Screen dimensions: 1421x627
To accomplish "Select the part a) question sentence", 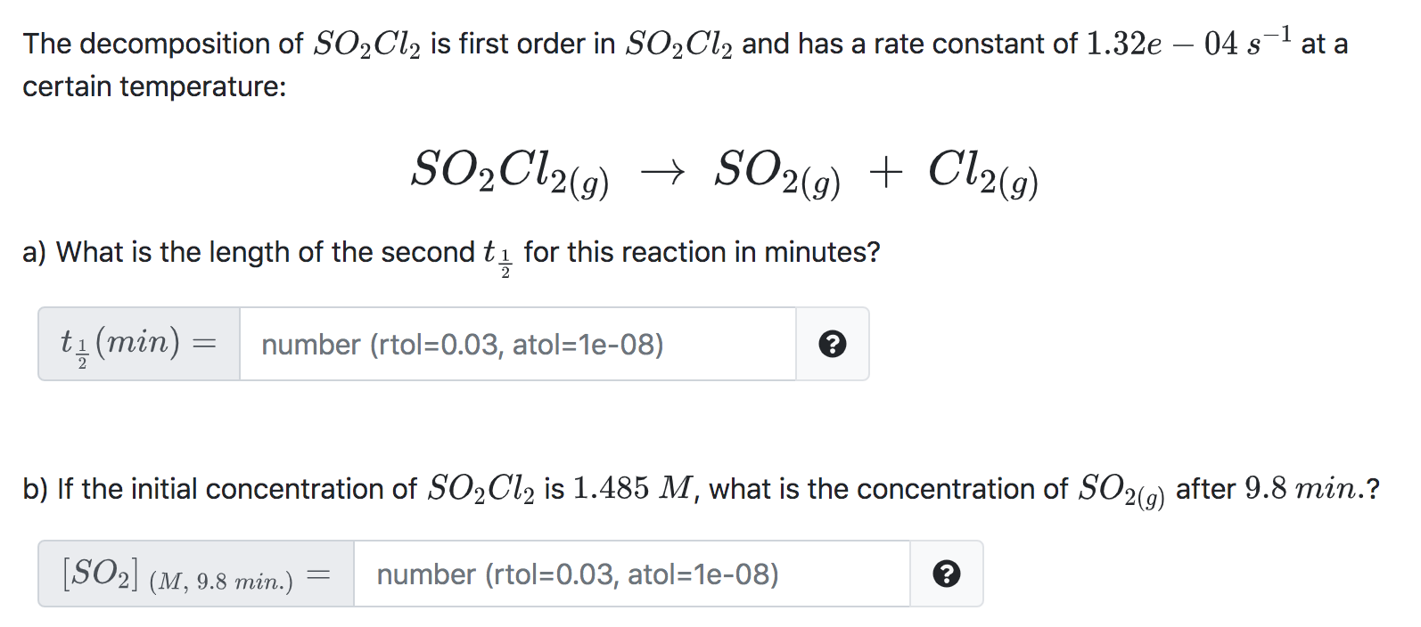I will click(x=451, y=255).
